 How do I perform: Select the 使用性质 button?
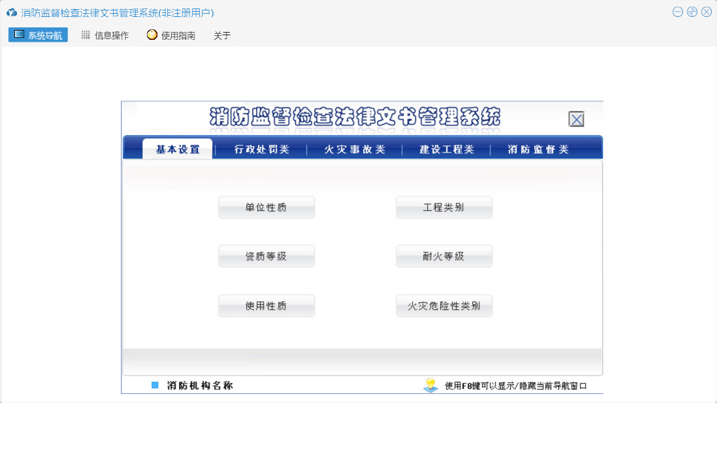[266, 305]
